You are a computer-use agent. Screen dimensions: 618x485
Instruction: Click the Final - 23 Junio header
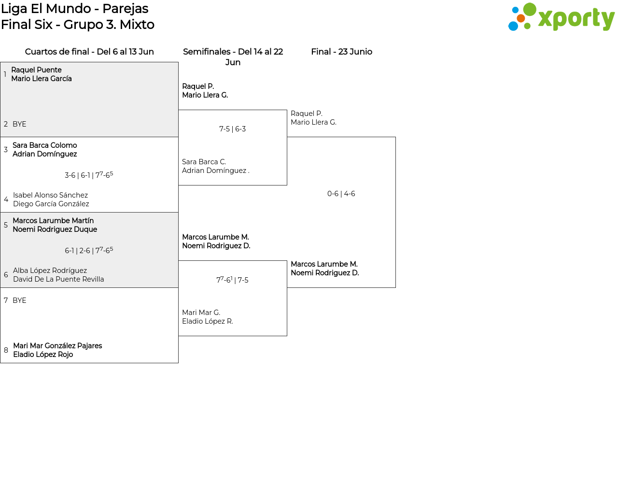pyautogui.click(x=341, y=52)
